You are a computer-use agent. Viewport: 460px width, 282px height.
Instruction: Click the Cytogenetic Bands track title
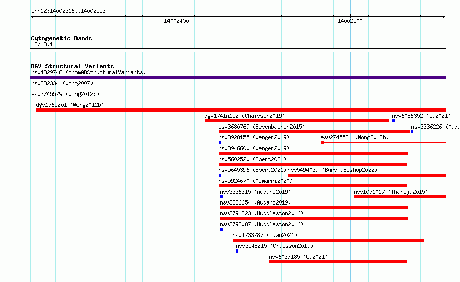[x=62, y=38]
